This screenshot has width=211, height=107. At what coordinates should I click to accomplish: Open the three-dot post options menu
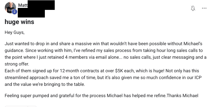pos(204,8)
